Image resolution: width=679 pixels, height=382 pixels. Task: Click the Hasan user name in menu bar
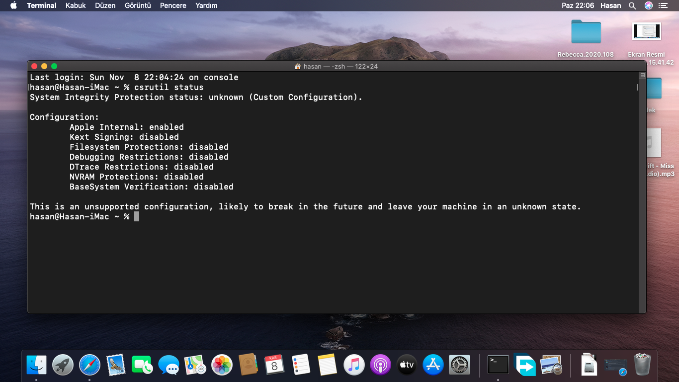(610, 5)
